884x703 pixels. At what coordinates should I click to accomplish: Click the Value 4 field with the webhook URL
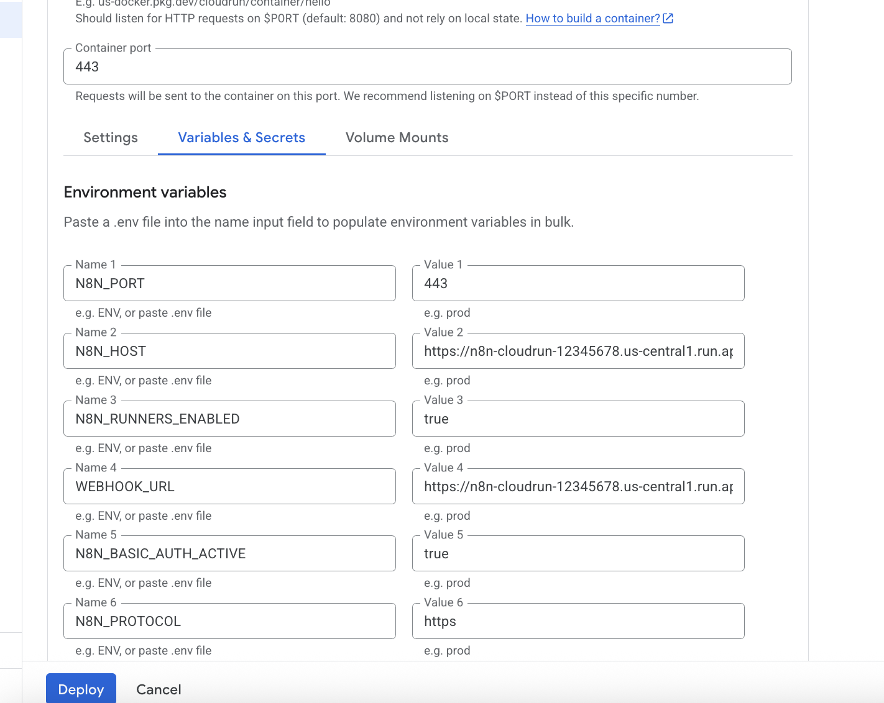pos(578,486)
